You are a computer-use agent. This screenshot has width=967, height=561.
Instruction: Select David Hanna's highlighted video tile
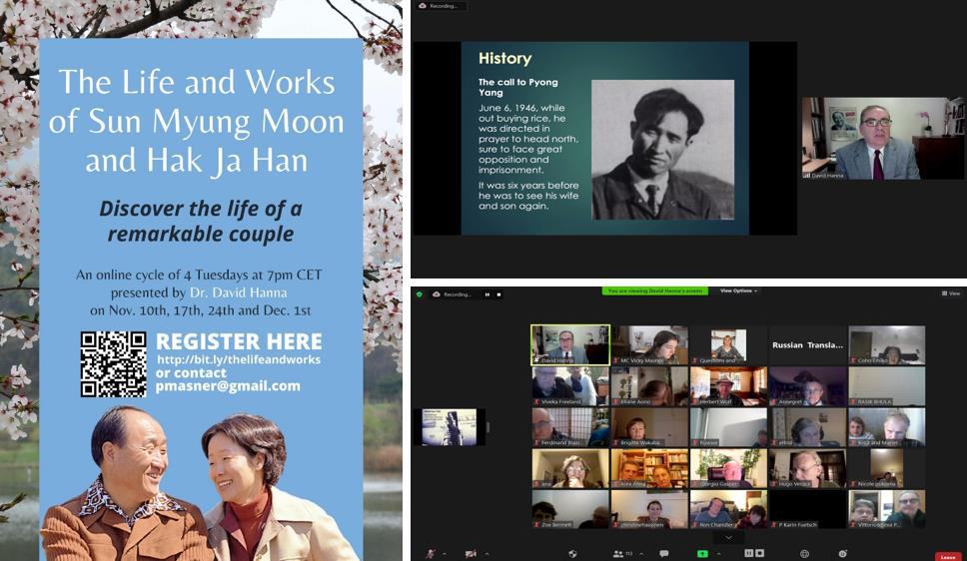pos(569,344)
